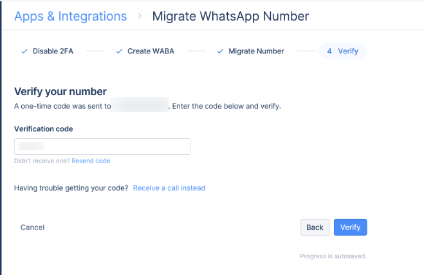
Task: Click the Migrate WhatsApp Number page title
Action: tap(230, 16)
